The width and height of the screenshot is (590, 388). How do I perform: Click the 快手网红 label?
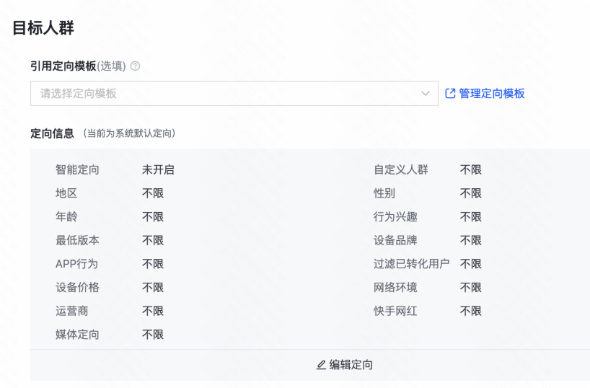[x=395, y=311]
